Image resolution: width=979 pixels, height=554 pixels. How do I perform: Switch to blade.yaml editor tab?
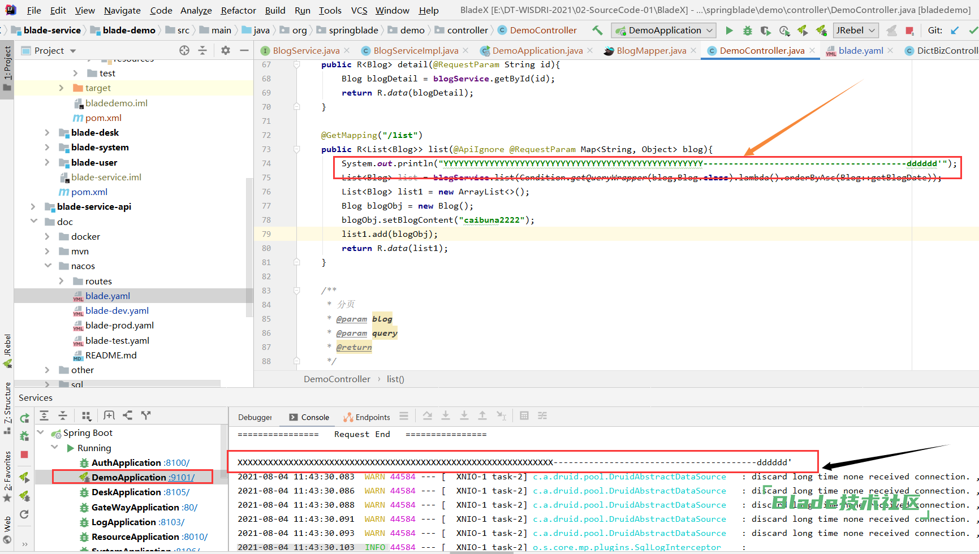point(861,50)
